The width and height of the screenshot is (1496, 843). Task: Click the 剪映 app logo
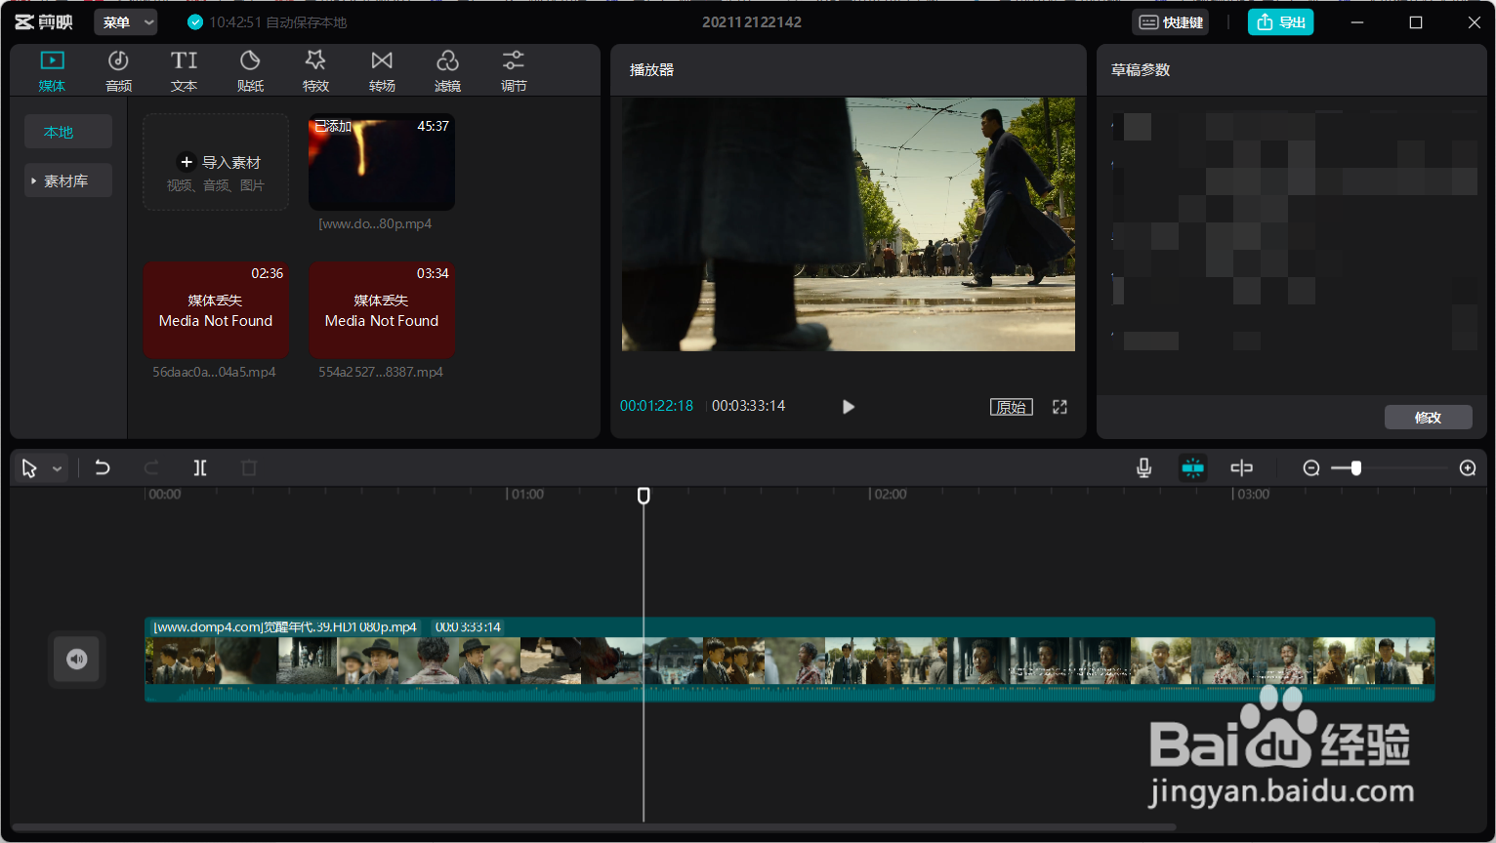pos(44,22)
